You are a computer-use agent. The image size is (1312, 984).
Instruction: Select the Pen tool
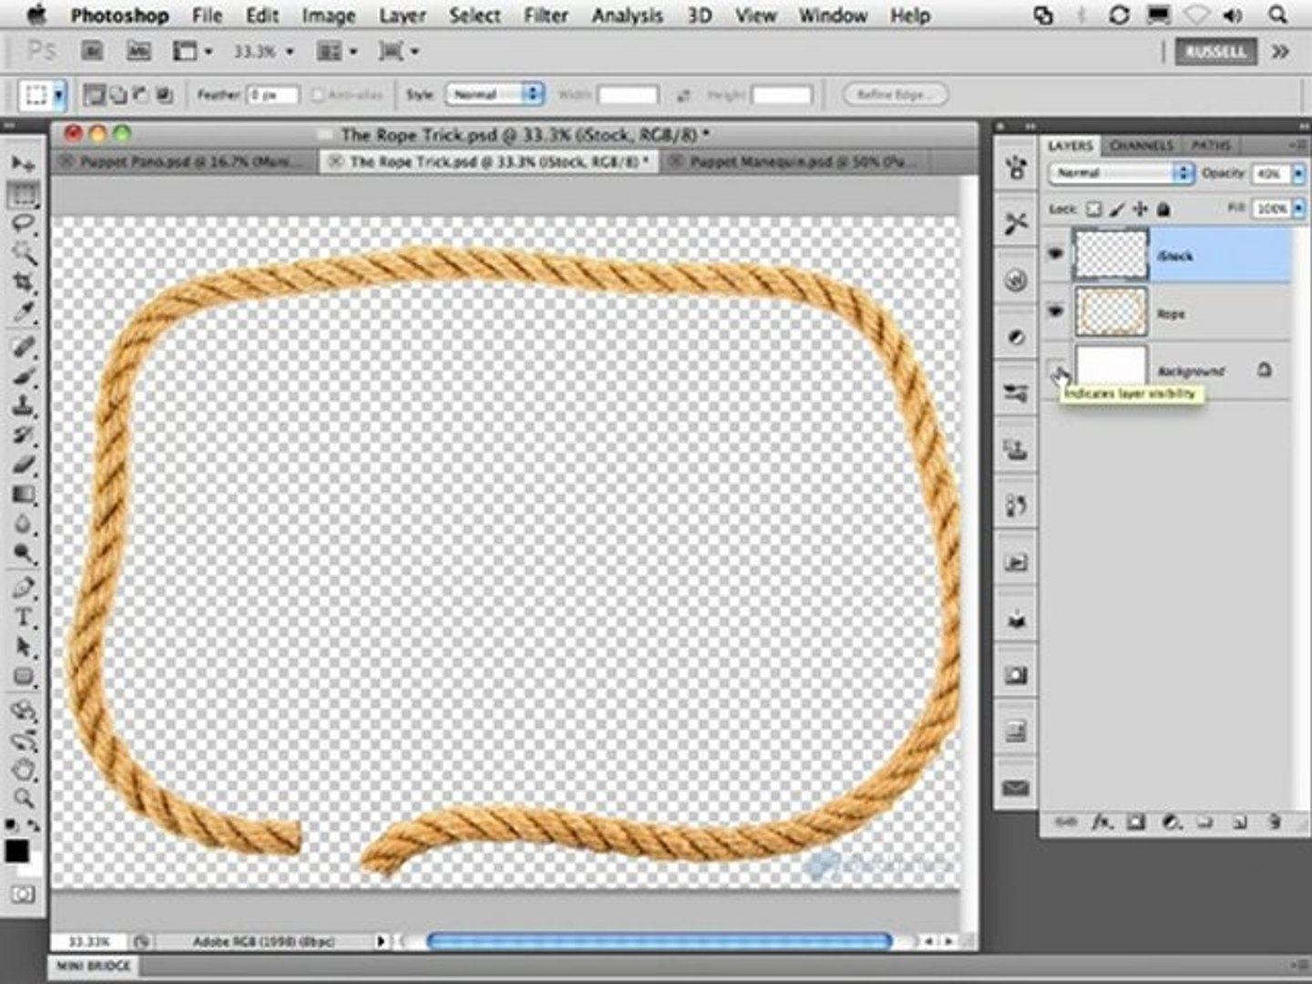(24, 588)
